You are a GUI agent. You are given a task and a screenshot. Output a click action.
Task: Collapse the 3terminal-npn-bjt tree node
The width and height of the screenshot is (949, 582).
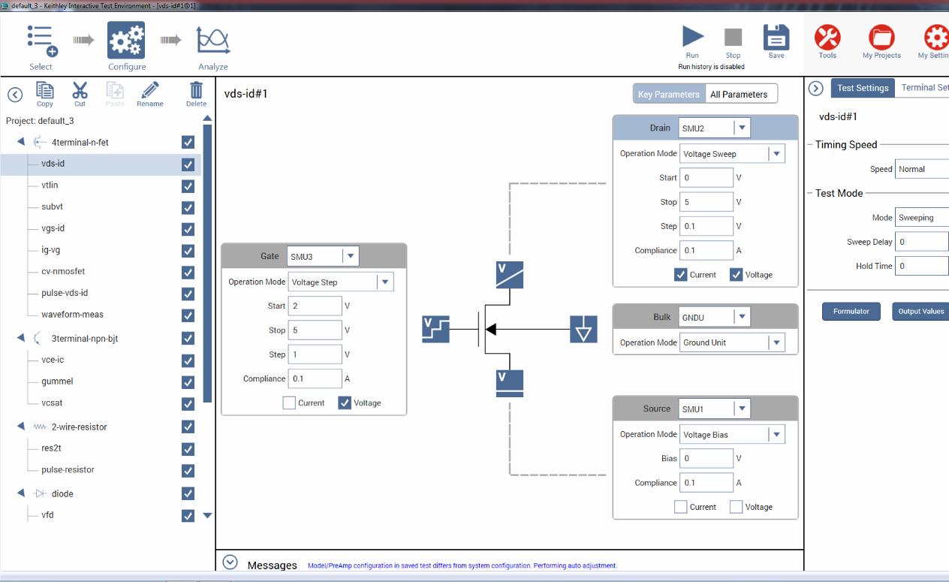[x=21, y=338]
